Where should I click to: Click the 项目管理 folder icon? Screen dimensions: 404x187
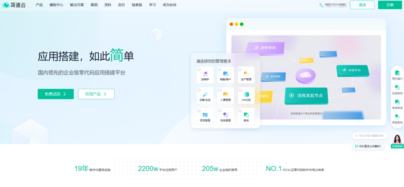[x=205, y=115]
